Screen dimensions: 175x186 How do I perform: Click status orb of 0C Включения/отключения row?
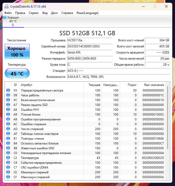click(8, 100)
